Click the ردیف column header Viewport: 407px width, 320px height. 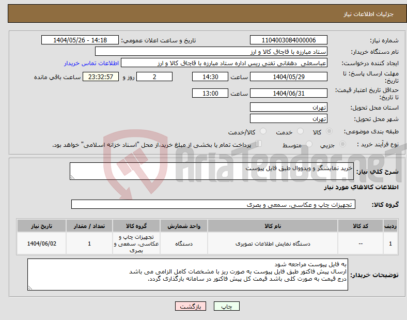point(390,226)
